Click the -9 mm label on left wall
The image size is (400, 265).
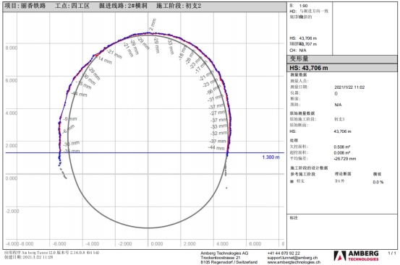(x=70, y=119)
